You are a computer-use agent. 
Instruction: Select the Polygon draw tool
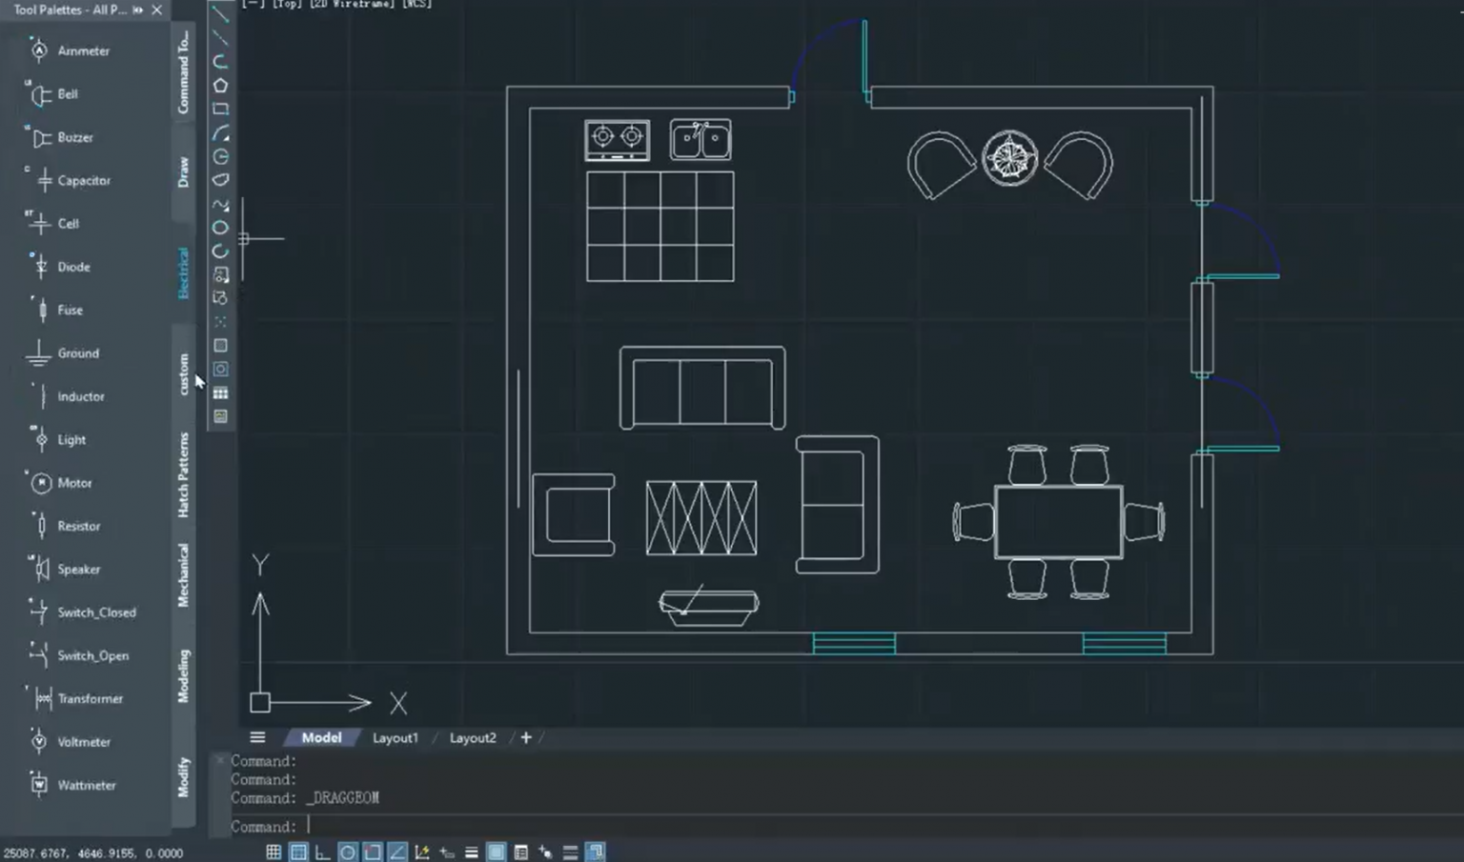(220, 86)
